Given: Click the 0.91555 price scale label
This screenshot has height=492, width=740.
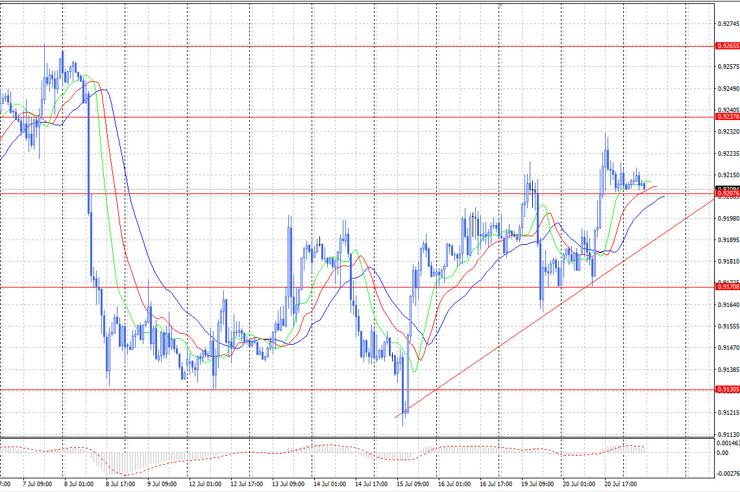Looking at the screenshot, I should click(728, 326).
